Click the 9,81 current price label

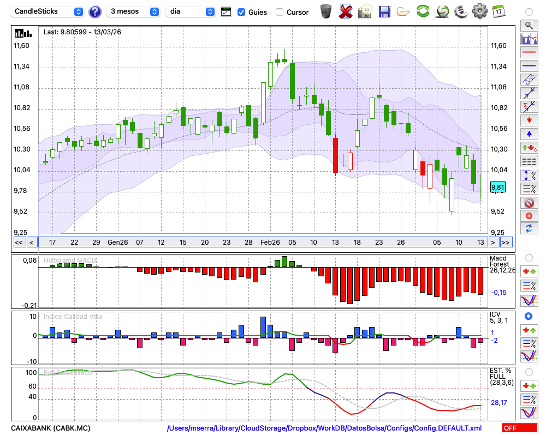pos(497,187)
